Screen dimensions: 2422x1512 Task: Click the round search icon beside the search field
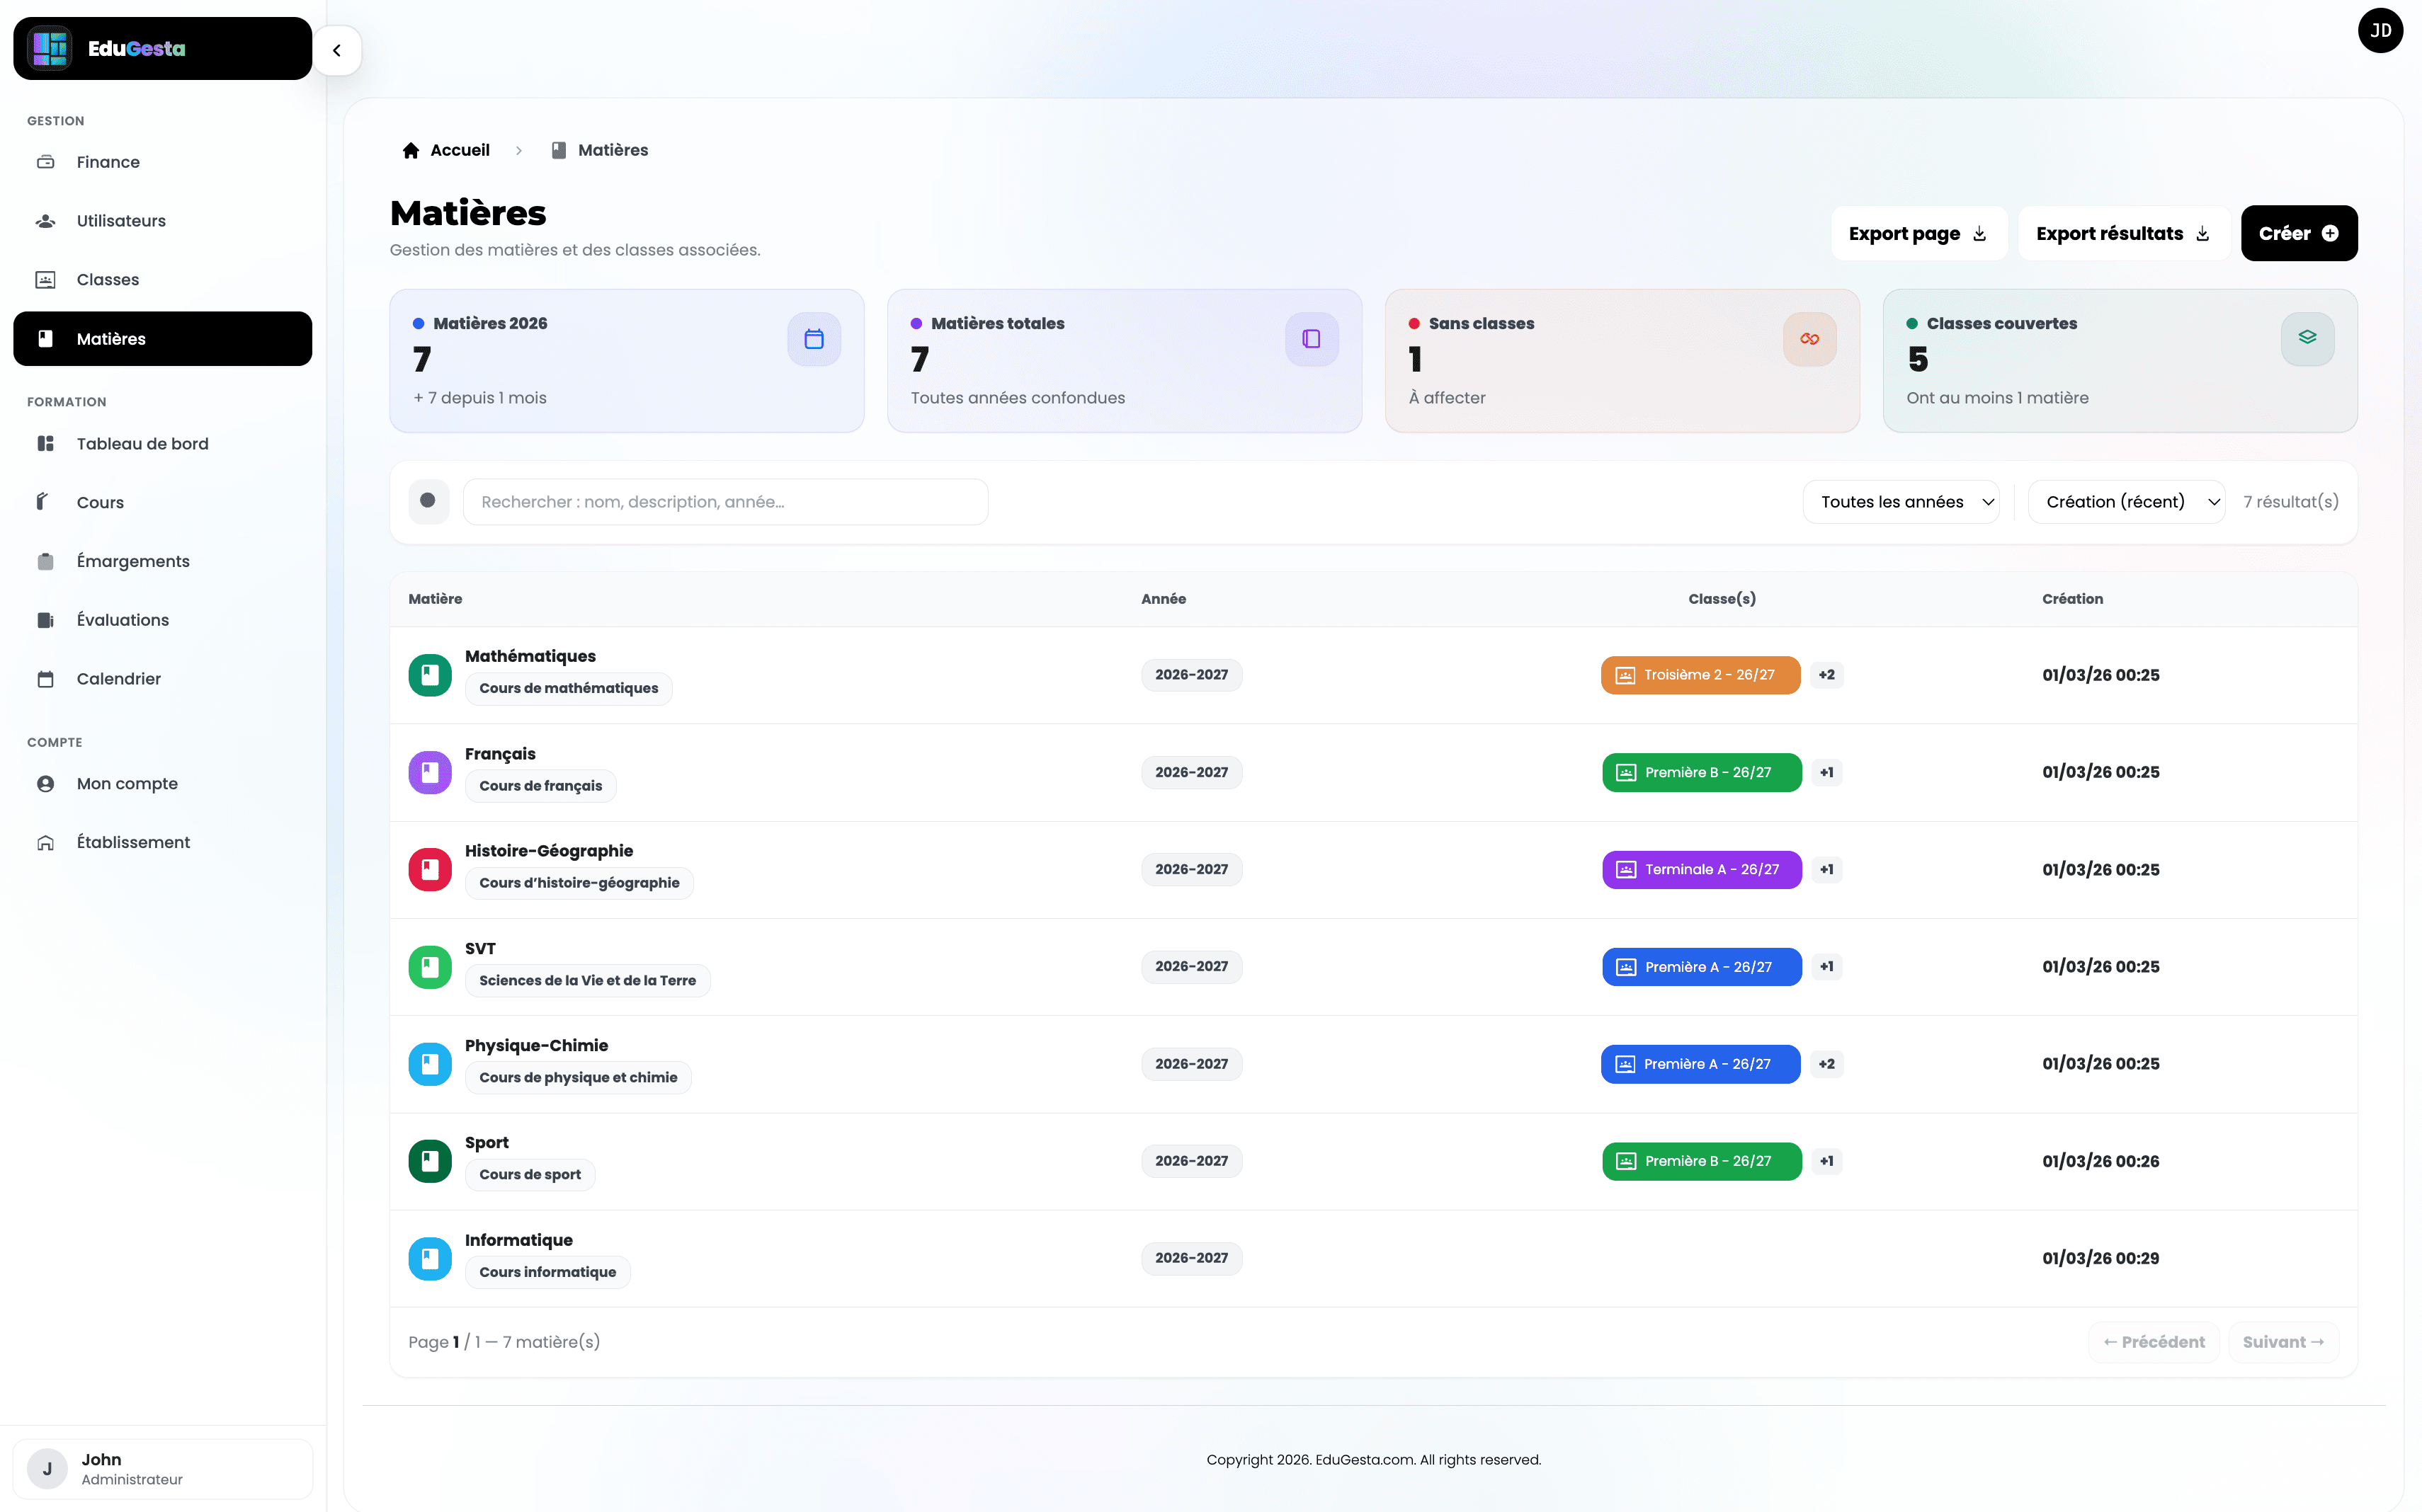(x=428, y=501)
